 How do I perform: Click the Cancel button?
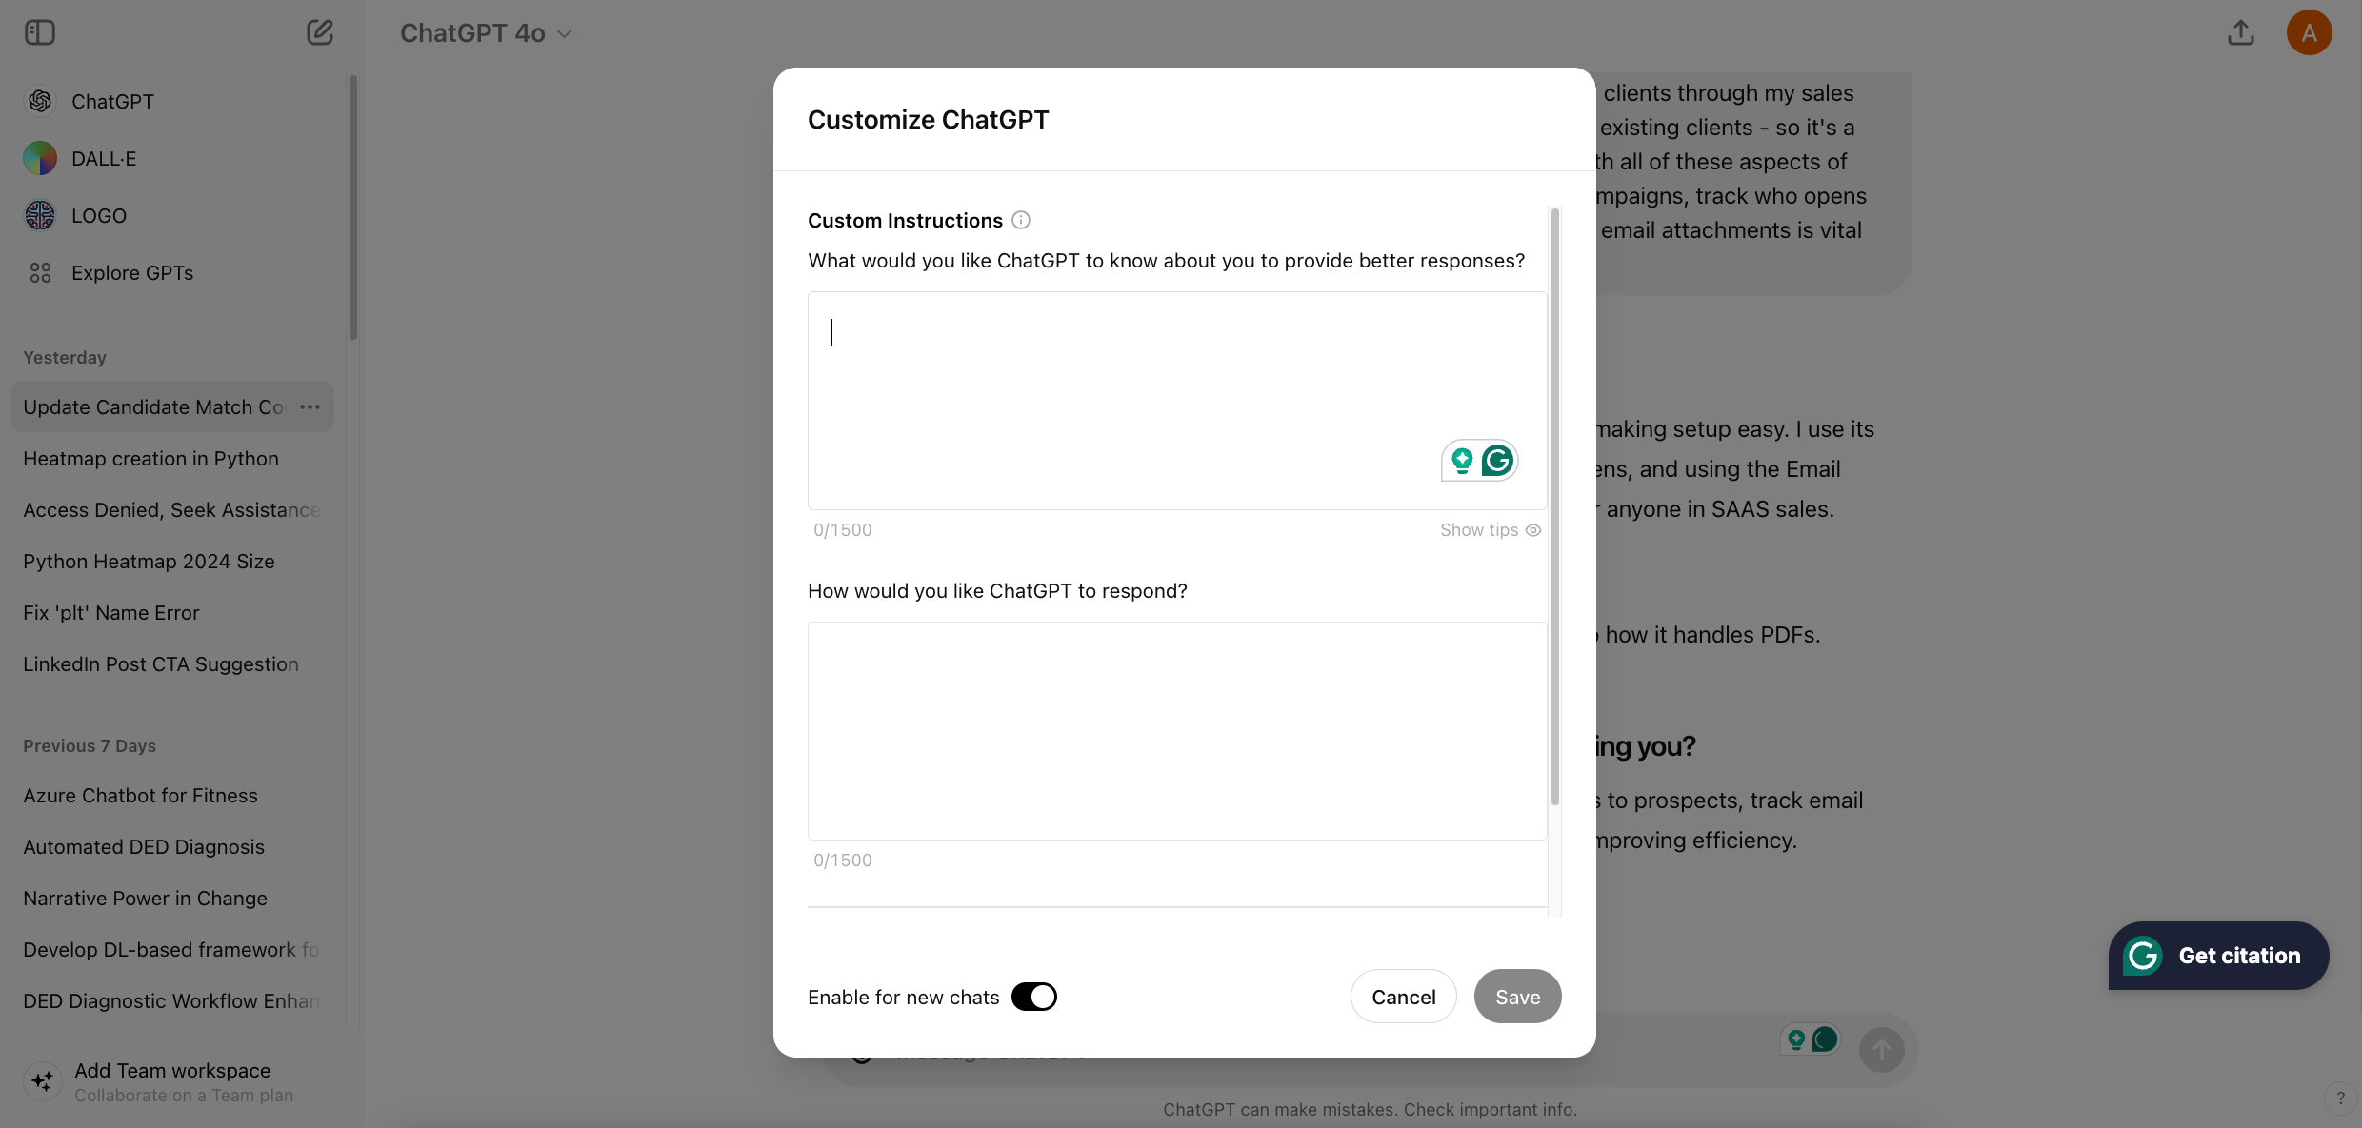pyautogui.click(x=1403, y=997)
